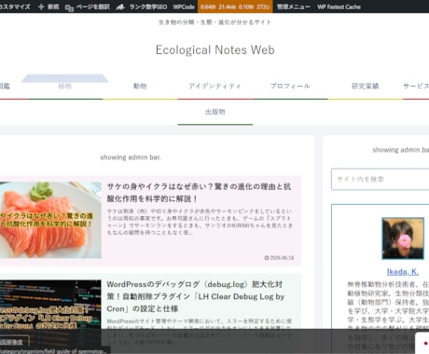This screenshot has height=354, width=429.
Task: Click the salmon article date clock icon
Action: (x=267, y=258)
